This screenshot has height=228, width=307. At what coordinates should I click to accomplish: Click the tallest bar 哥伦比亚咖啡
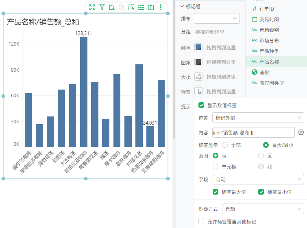click(x=84, y=92)
